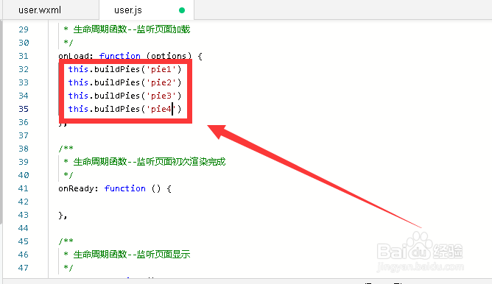Select line number 43

click(x=24, y=215)
